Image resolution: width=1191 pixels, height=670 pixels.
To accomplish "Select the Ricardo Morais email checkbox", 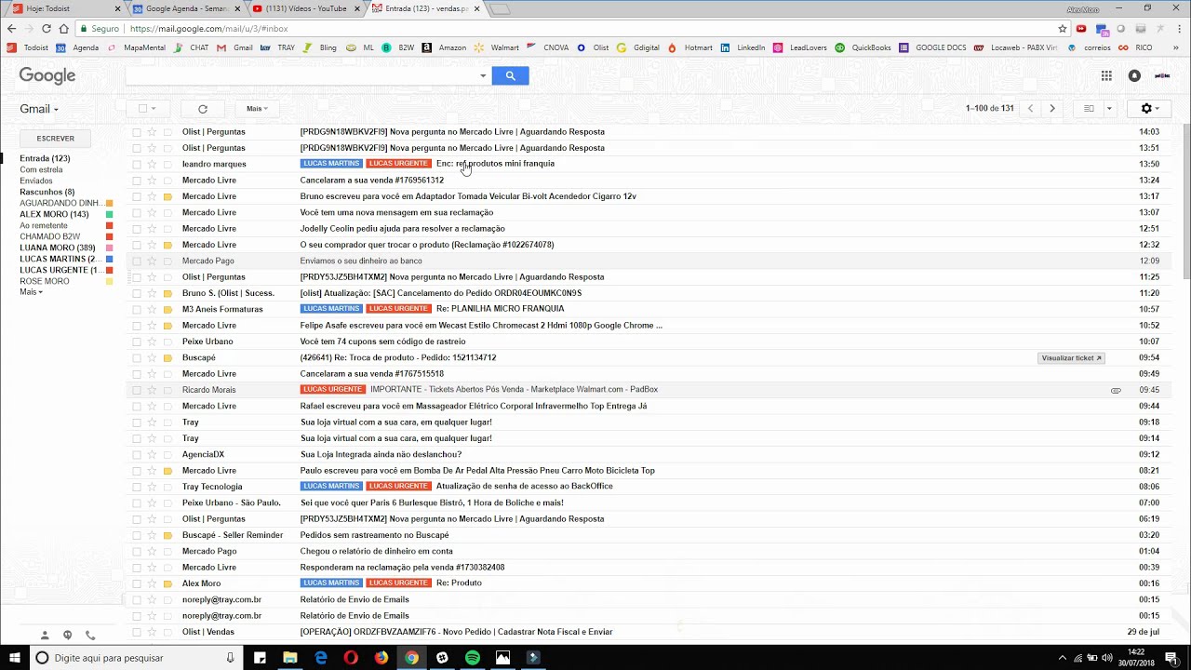I will point(137,390).
